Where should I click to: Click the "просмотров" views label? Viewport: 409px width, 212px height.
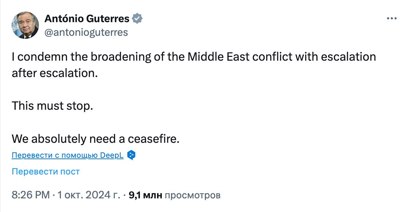pyautogui.click(x=193, y=195)
